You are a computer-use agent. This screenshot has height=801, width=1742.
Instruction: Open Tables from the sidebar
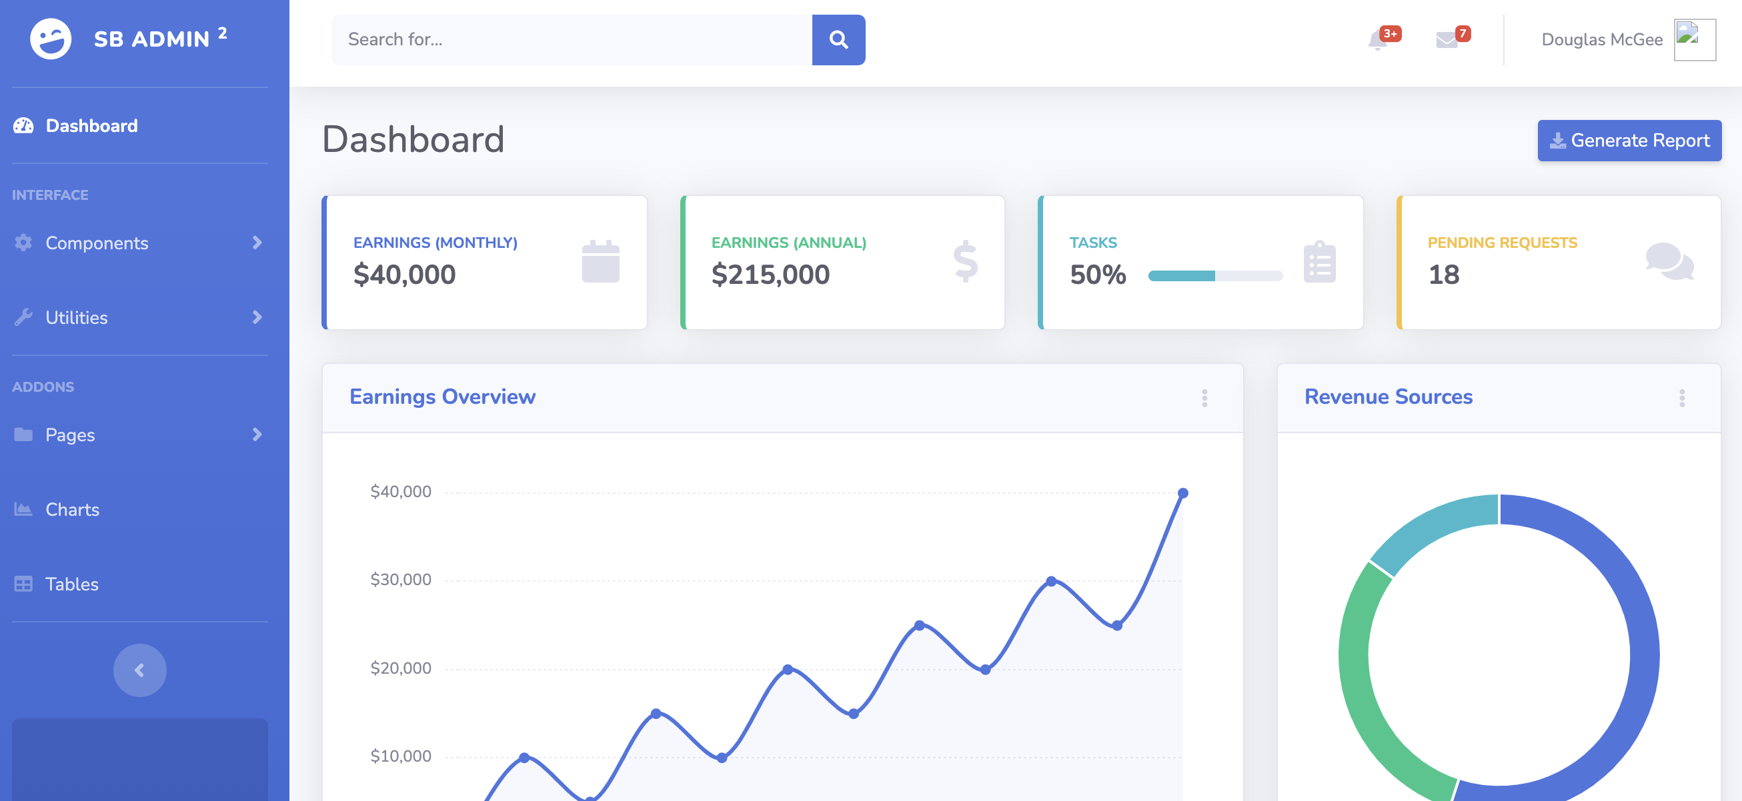71,583
